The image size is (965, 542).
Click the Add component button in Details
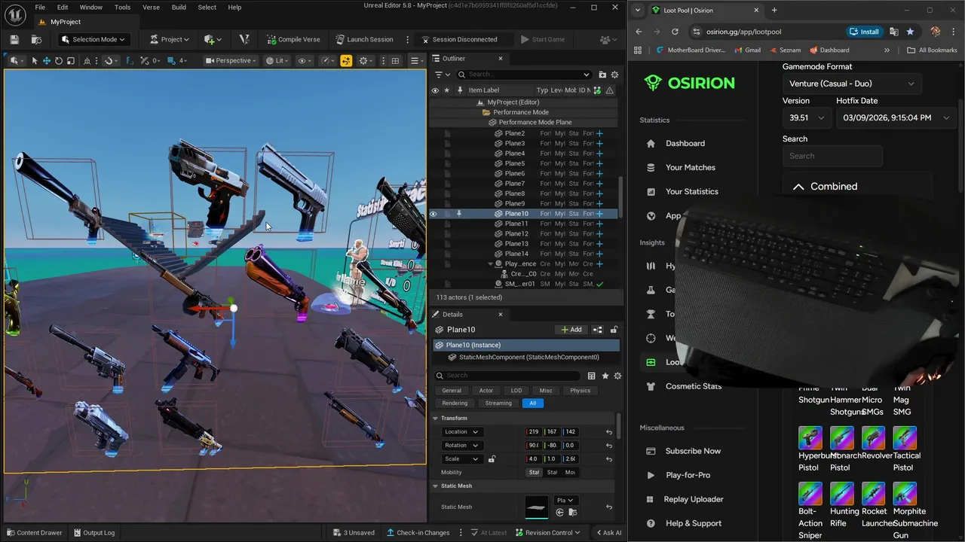[571, 330]
